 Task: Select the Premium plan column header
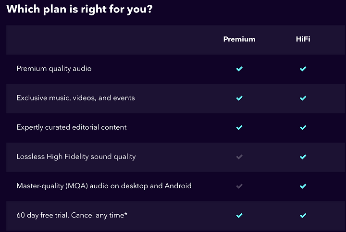click(239, 39)
